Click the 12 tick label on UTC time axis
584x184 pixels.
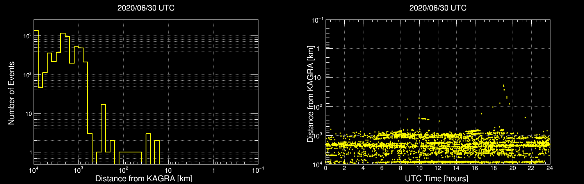pos(438,168)
